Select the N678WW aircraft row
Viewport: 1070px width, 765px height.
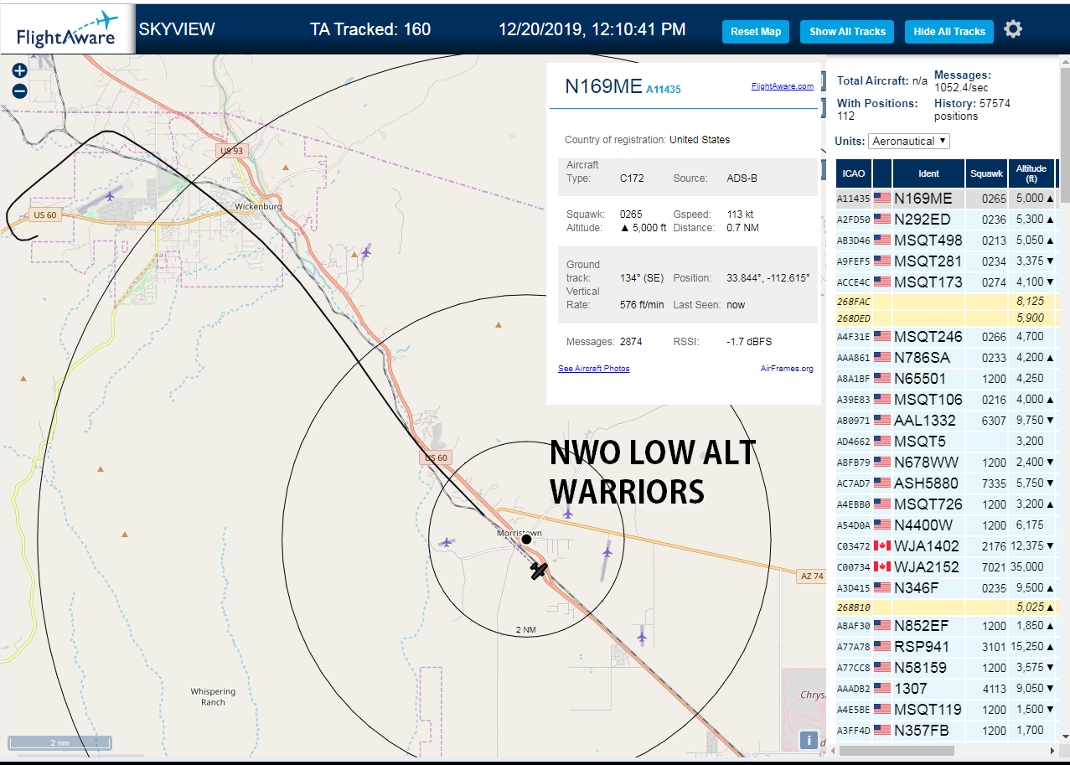click(x=946, y=463)
